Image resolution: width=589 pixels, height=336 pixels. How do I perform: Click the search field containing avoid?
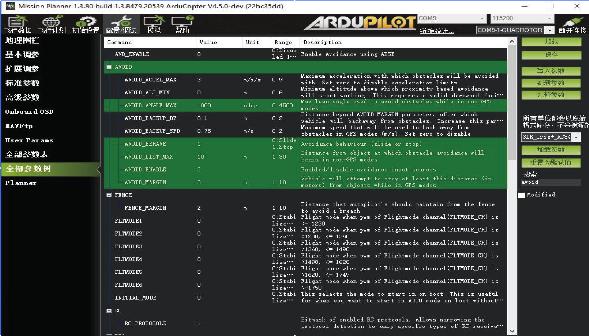click(551, 182)
